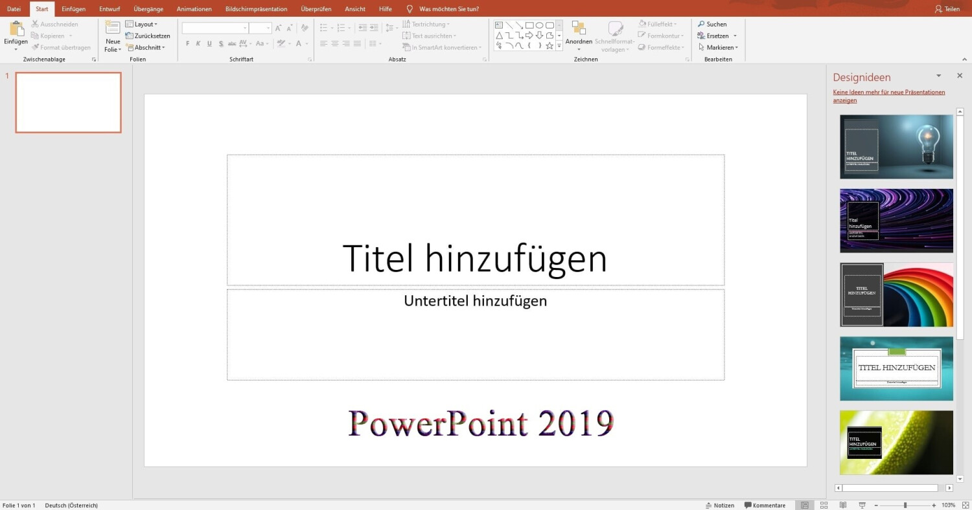Open Suchen search tool
972x510 pixels.
pos(712,25)
